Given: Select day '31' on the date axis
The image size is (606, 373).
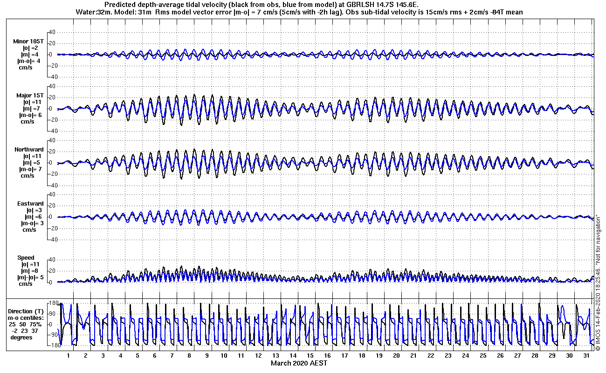Looking at the screenshot, I should [x=586, y=356].
